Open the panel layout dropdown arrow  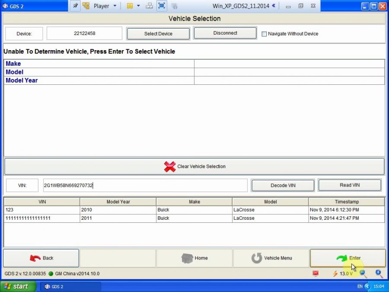coord(138,6)
